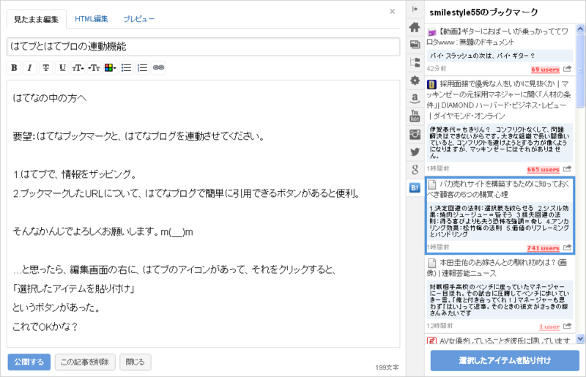Viewport: 586px width, 377px height.
Task: Close the editor with the X button
Action: pyautogui.click(x=393, y=12)
